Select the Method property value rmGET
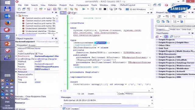 [x=38, y=61]
